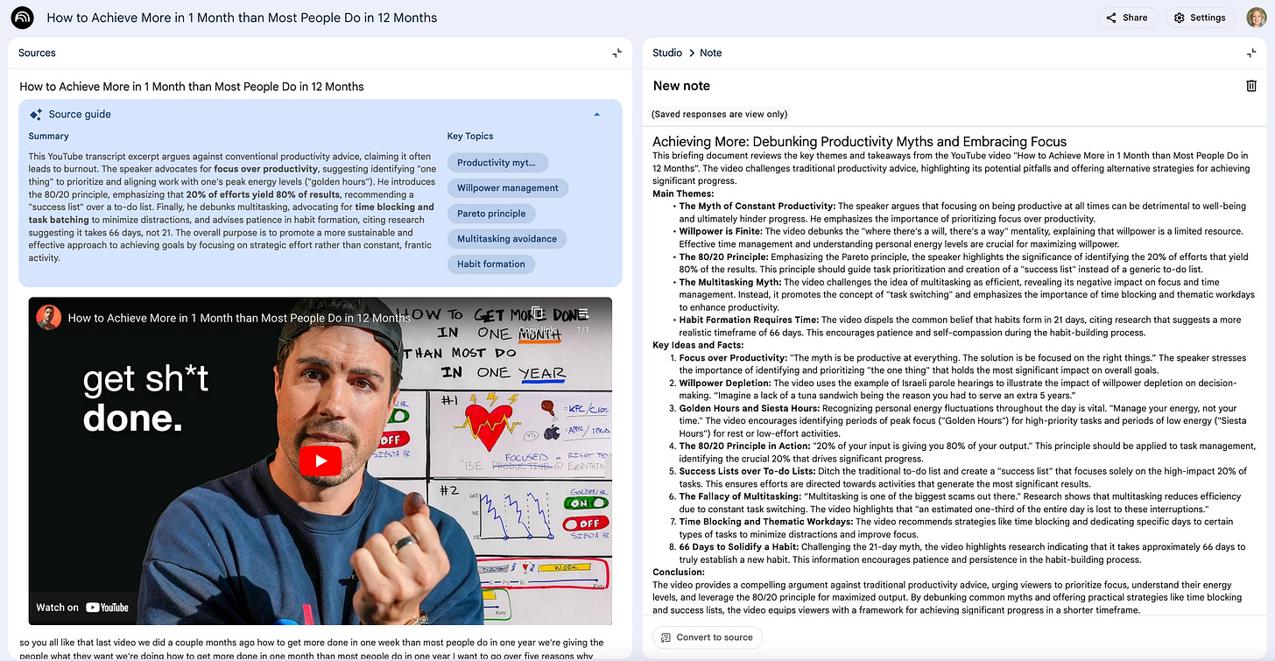Select the Multitasking avoidance topic chip
Viewport: 1275px width, 661px height.
point(506,238)
